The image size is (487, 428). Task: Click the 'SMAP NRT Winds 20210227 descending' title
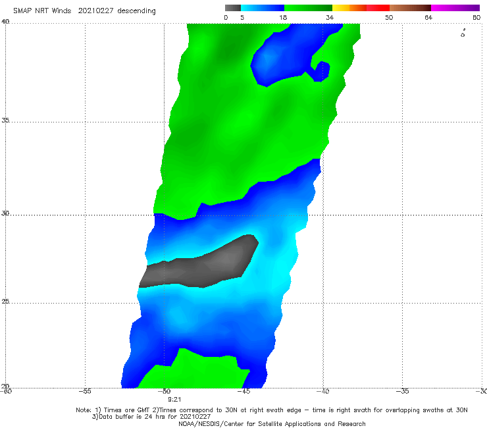(84, 11)
